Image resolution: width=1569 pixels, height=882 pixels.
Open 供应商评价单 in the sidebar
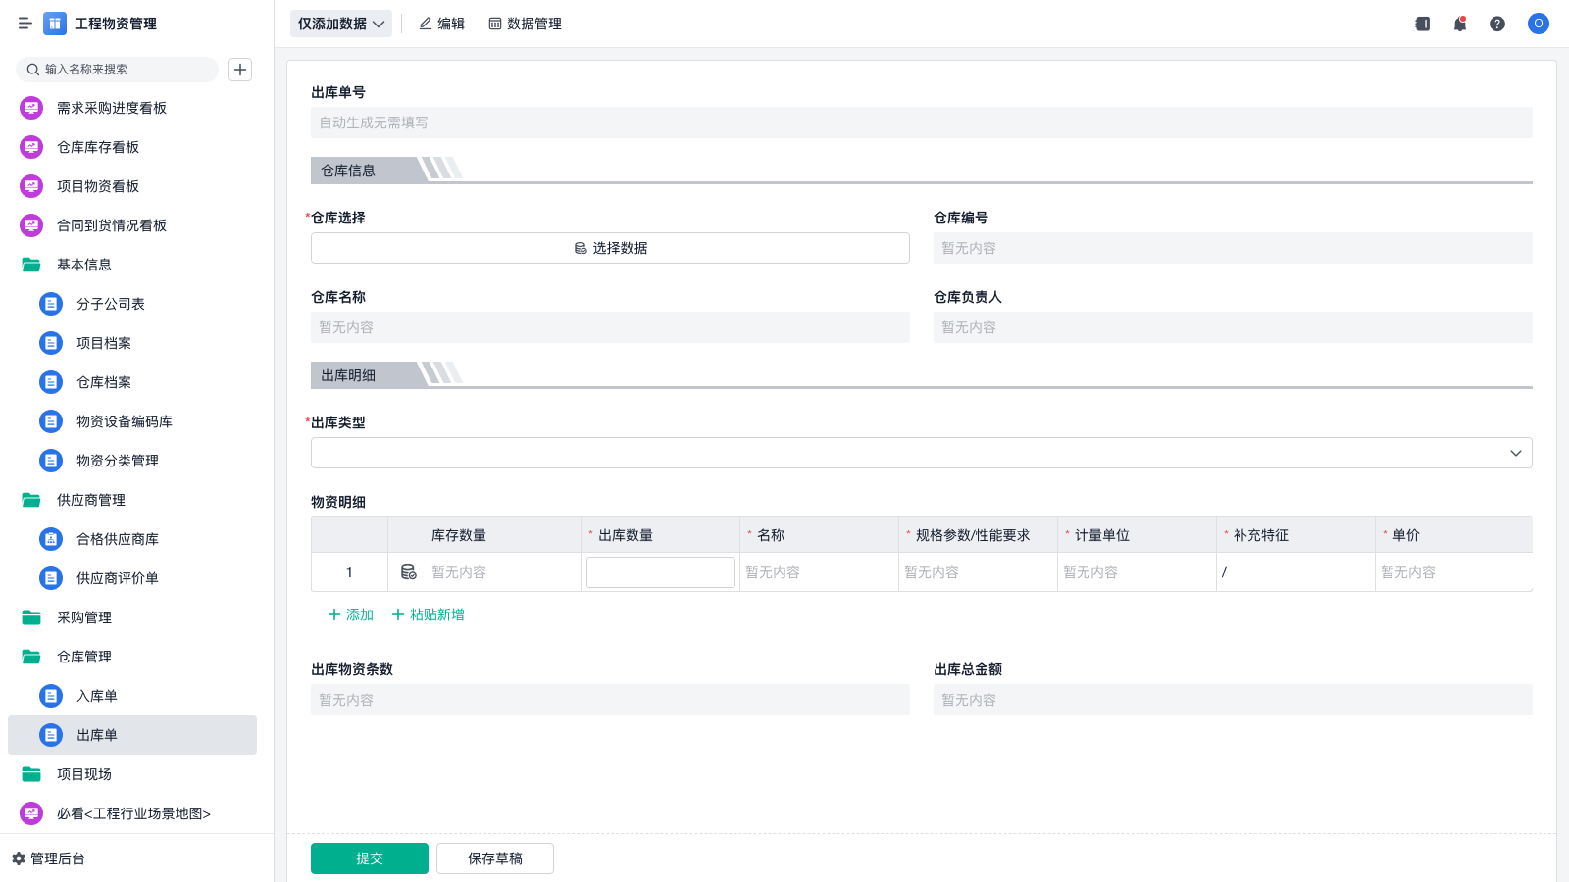[132, 578]
